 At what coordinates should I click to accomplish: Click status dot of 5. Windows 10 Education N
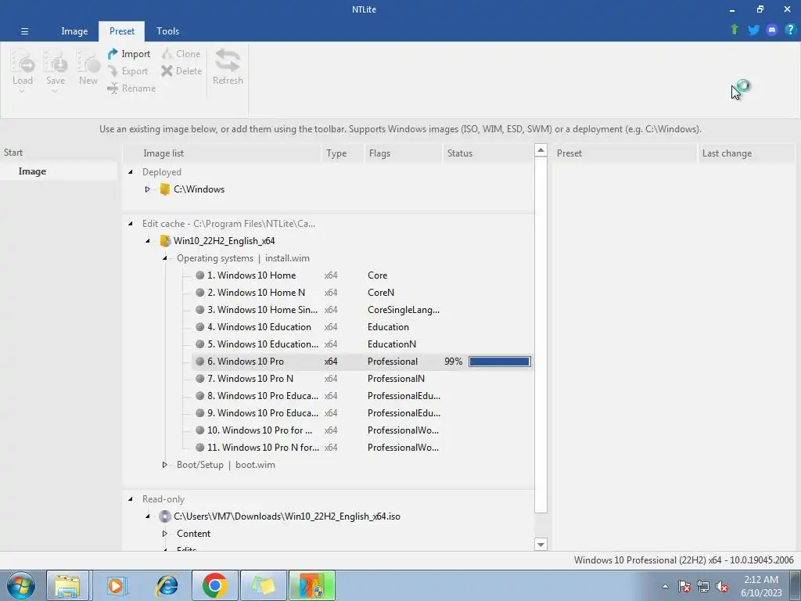pyautogui.click(x=199, y=344)
